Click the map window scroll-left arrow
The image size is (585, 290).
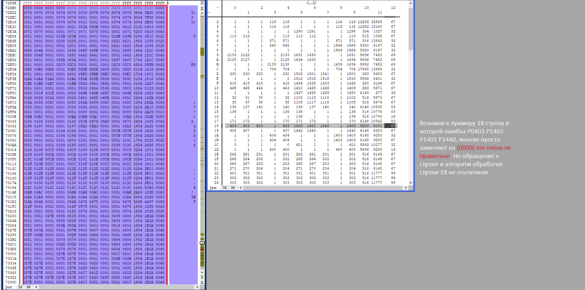(x=241, y=188)
